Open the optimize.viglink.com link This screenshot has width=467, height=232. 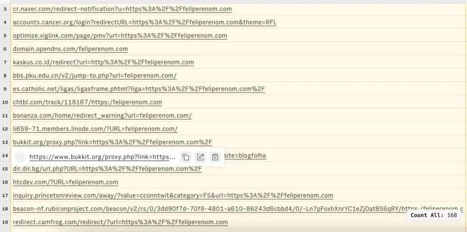click(x=120, y=36)
